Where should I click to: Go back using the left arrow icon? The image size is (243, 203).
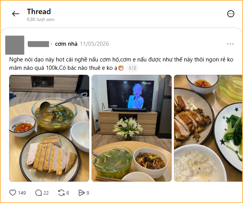(x=16, y=14)
